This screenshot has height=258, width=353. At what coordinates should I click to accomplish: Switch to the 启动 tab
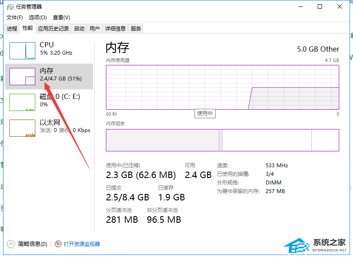[x=79, y=29]
